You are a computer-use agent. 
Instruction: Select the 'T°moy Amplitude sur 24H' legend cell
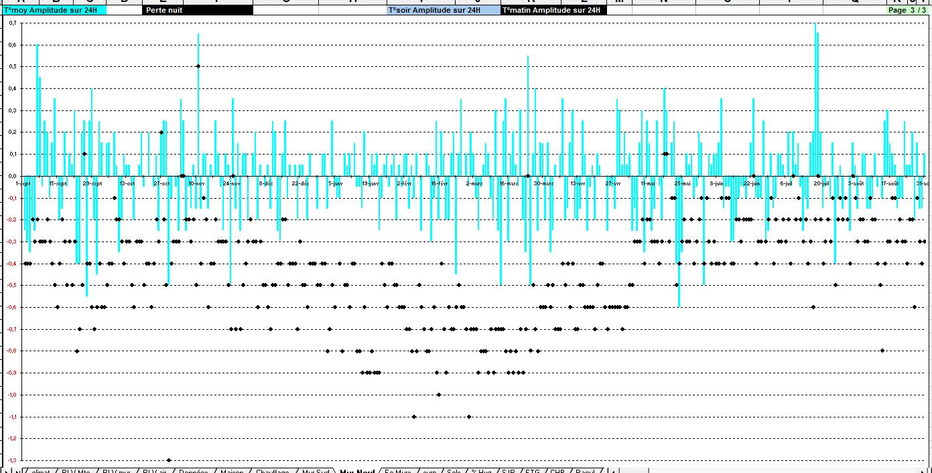(x=55, y=10)
